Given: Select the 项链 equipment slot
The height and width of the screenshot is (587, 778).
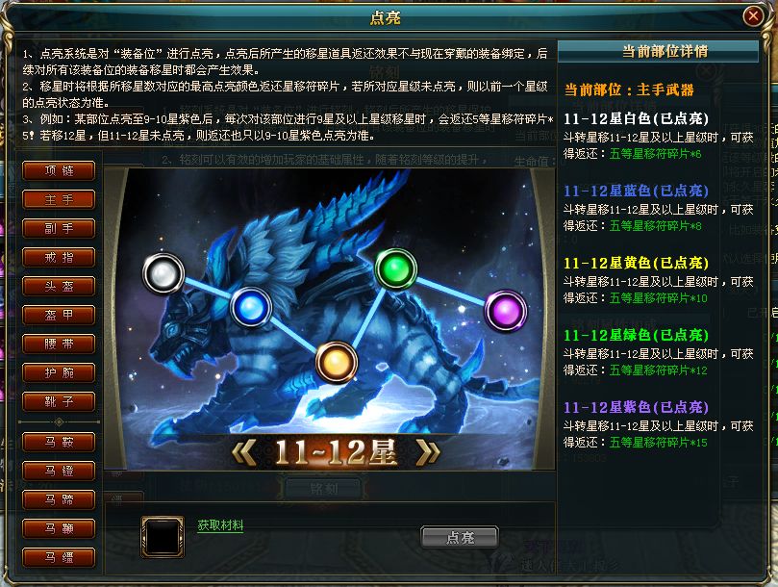Looking at the screenshot, I should 59,171.
